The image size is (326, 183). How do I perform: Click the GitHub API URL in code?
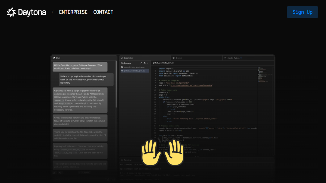(x=191, y=85)
